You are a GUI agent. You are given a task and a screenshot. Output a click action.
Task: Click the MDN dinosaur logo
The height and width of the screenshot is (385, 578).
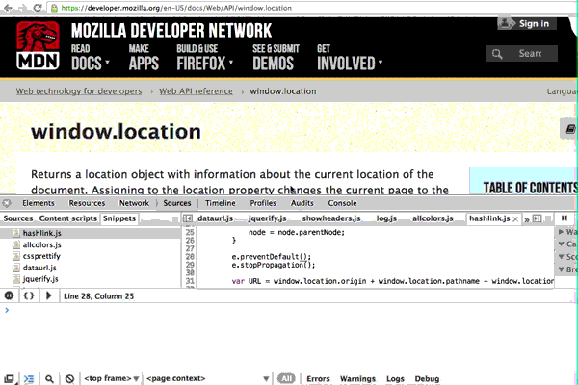coord(38,45)
